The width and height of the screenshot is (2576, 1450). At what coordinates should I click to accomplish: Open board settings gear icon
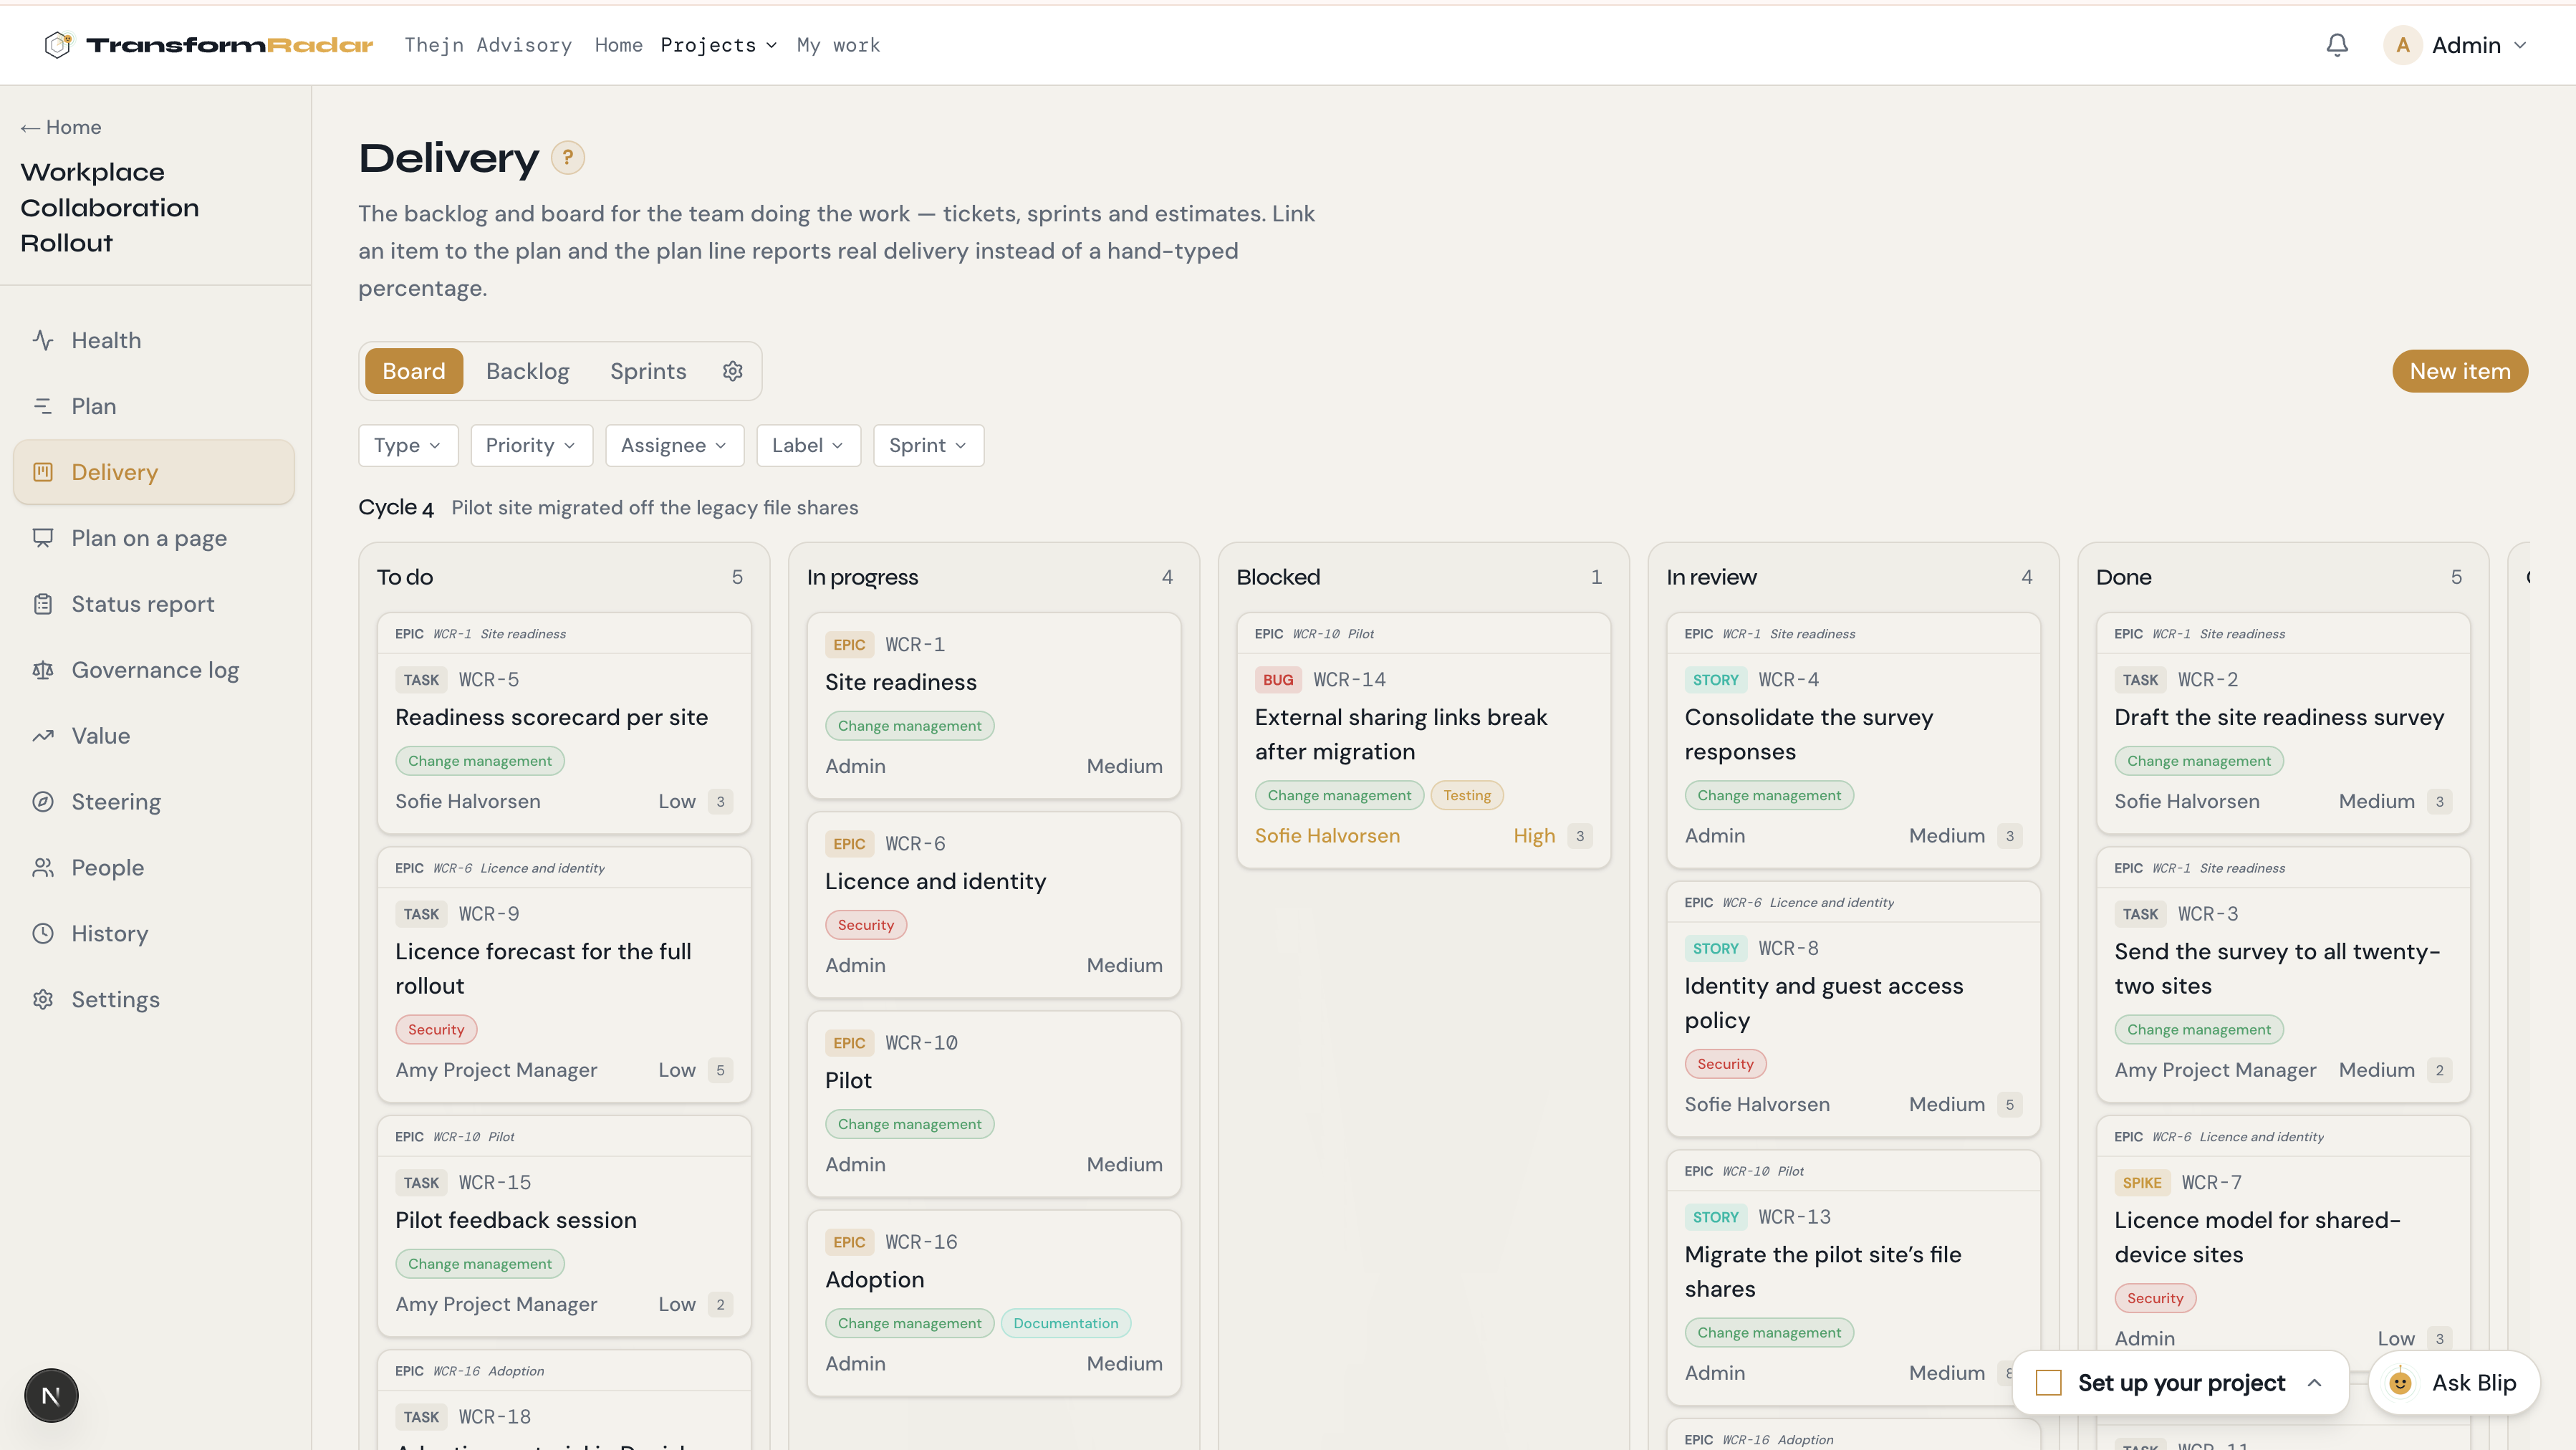coord(733,371)
